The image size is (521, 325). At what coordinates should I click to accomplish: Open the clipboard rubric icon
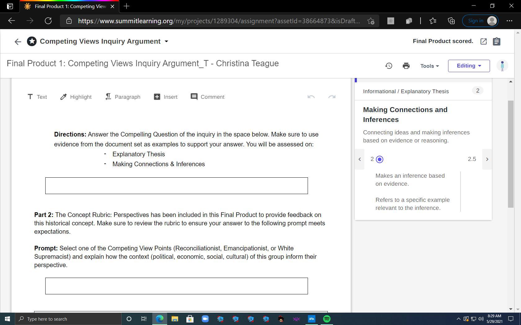coord(497,41)
